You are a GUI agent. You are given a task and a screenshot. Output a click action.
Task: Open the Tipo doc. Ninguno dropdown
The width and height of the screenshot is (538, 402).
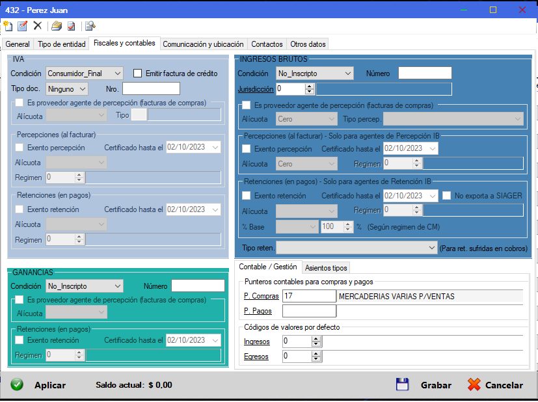point(66,89)
